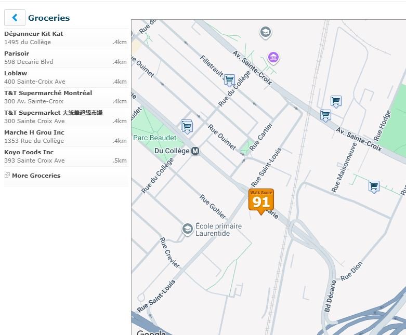The height and width of the screenshot is (335, 406).
Task: Click the Rue Hodge street label
Action: tap(382, 126)
